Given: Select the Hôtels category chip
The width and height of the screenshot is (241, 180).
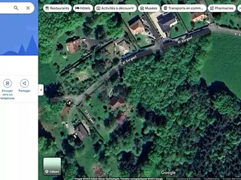Looking at the screenshot, I should tap(82, 8).
